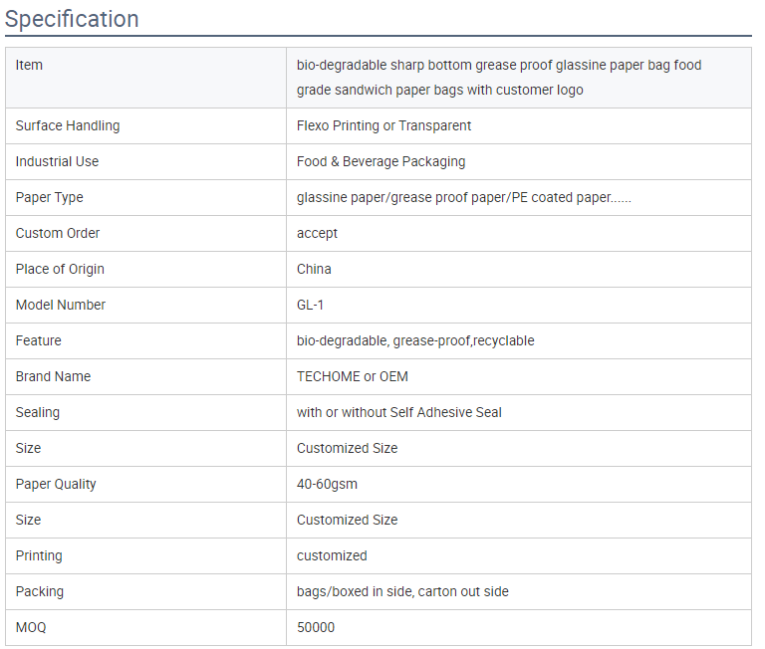765x649 pixels.
Task: Click the Packing row label
Action: [x=40, y=592]
